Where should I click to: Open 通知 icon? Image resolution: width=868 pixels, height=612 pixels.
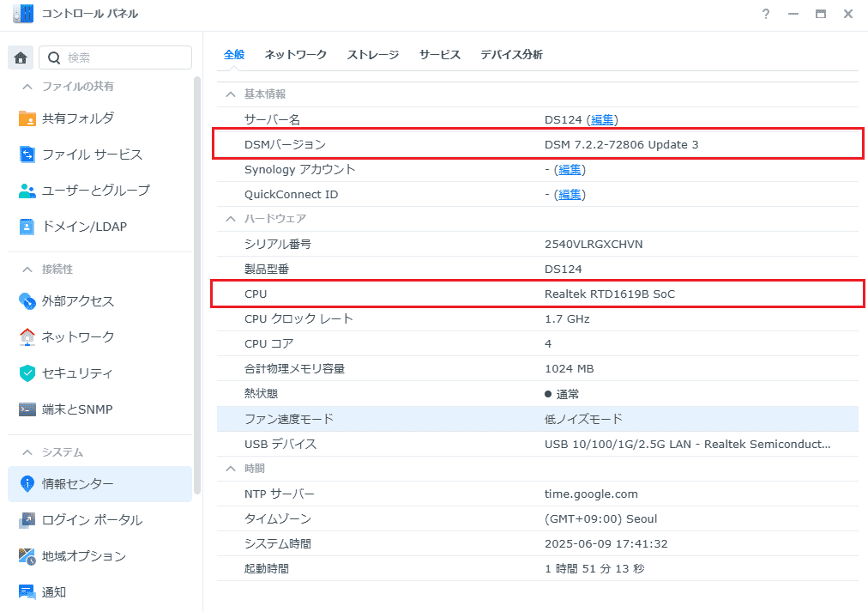click(27, 592)
